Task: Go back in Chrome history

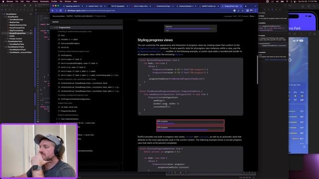Action: 53,10
